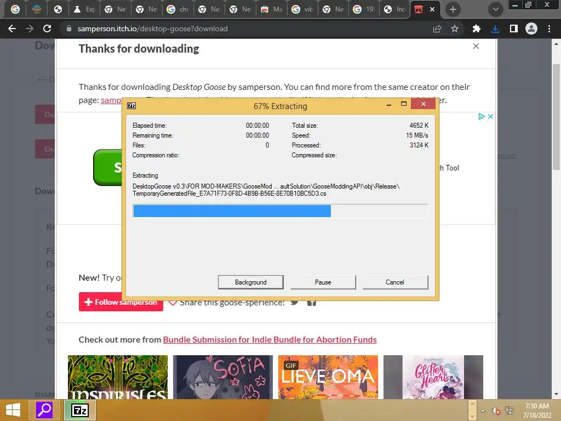Switch to the 'chr' tab
Screen dimensions: 561x421
[x=178, y=9]
